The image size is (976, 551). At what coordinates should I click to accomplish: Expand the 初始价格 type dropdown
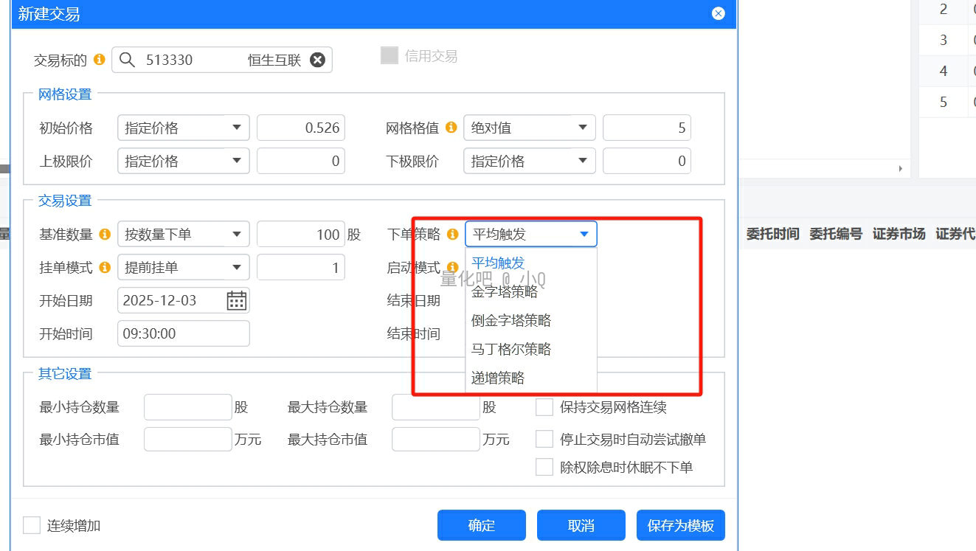click(183, 128)
